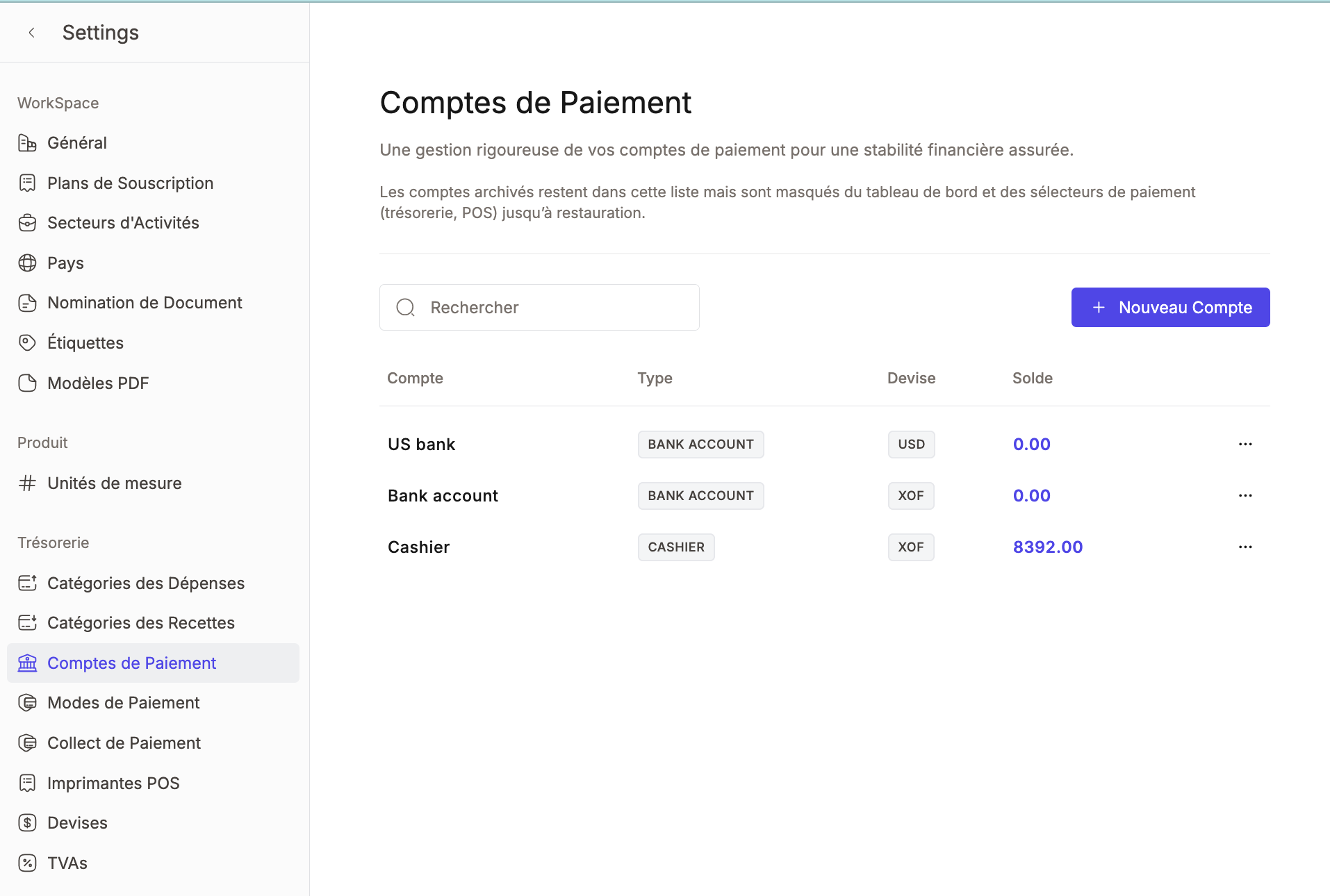Screen dimensions: 1330x896
Task: Click the TVAs percent icon
Action: click(27, 863)
